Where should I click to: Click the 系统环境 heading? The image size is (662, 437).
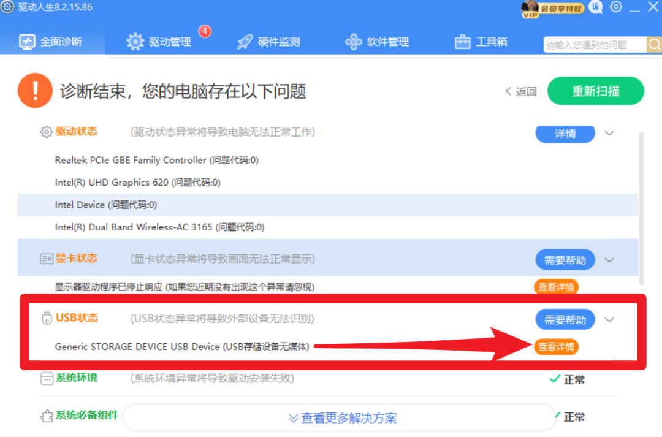(77, 378)
